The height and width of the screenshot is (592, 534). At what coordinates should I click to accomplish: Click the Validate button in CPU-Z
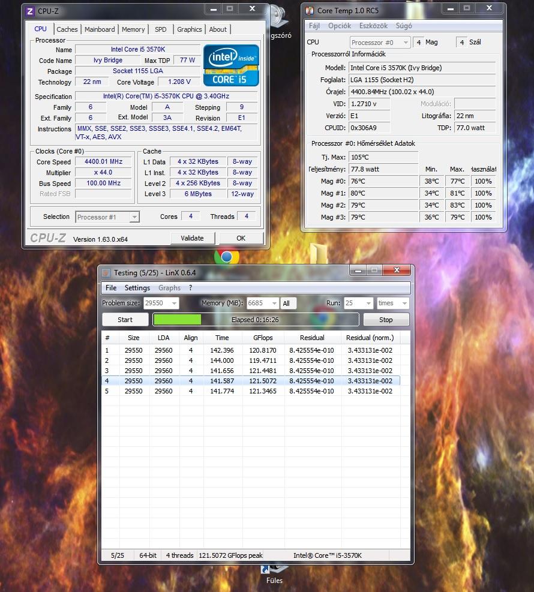coord(192,238)
